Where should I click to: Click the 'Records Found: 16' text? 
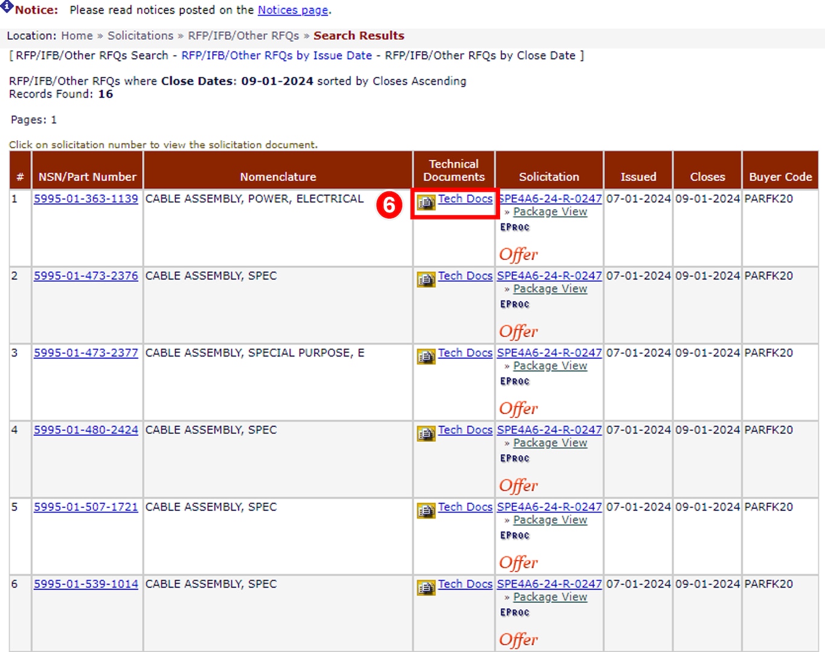[x=61, y=94]
